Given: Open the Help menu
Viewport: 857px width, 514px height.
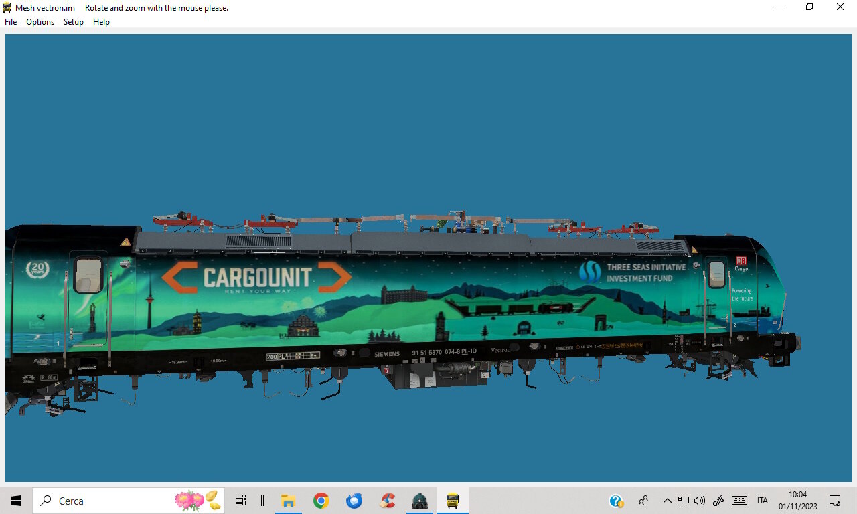Looking at the screenshot, I should [x=101, y=22].
